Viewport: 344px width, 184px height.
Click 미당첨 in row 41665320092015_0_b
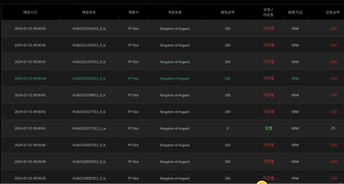click(x=269, y=161)
